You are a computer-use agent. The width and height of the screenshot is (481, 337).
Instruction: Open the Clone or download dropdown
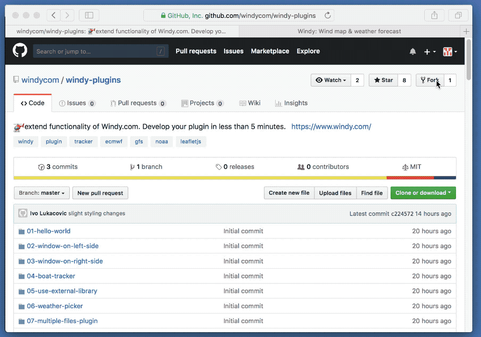[423, 193]
